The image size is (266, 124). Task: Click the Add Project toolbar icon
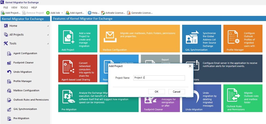tap(3, 13)
